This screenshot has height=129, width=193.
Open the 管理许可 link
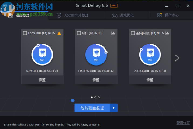[x=183, y=123]
